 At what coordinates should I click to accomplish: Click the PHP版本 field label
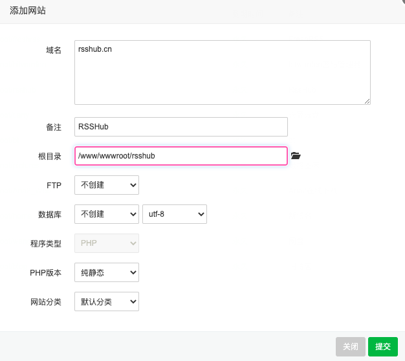[46, 273]
